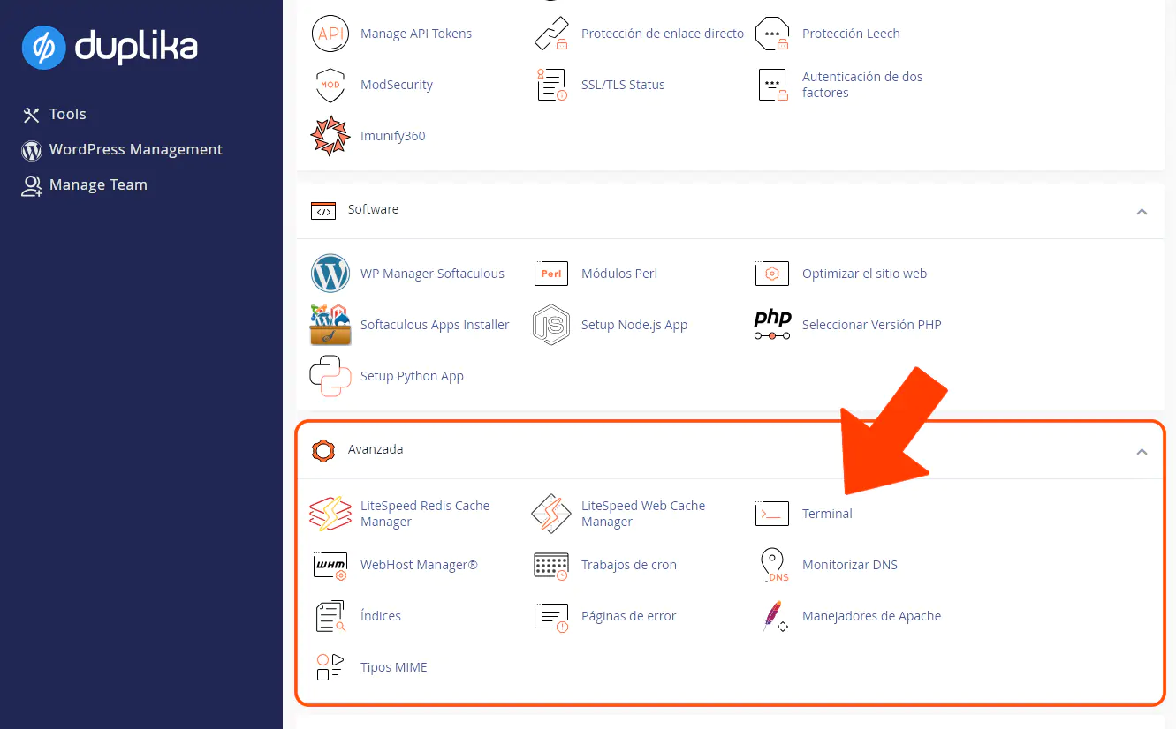Open Manage Team in the sidebar
The height and width of the screenshot is (729, 1176).
click(x=98, y=184)
